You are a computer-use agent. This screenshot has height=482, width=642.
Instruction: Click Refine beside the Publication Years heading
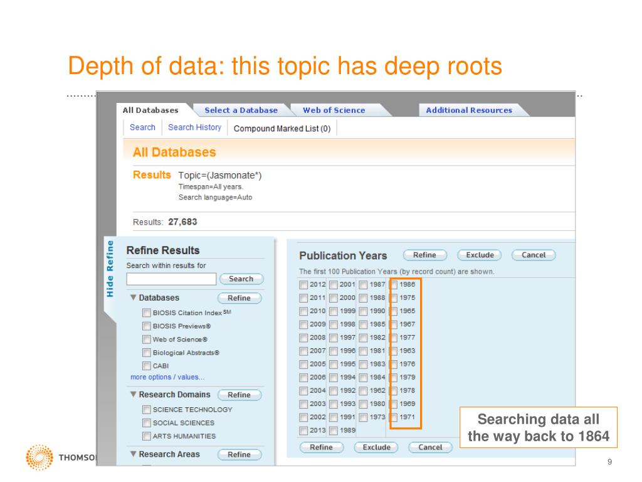[x=424, y=255]
